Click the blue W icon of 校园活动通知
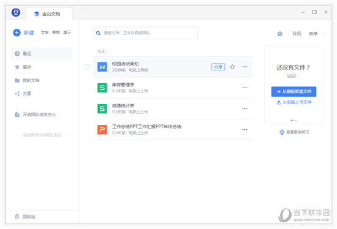337x229 pixels. (102, 67)
